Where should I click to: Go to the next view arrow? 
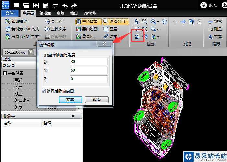[183, 22]
